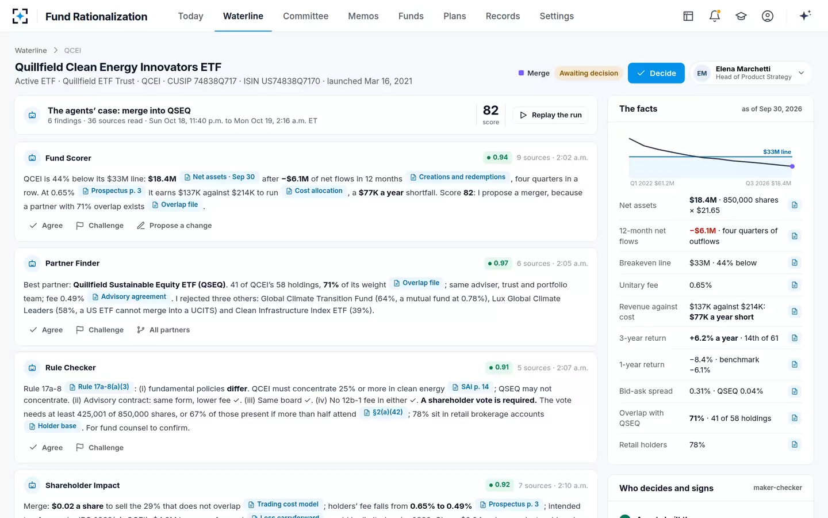Open source for 1-year return fact
828x518 pixels.
pyautogui.click(x=795, y=364)
